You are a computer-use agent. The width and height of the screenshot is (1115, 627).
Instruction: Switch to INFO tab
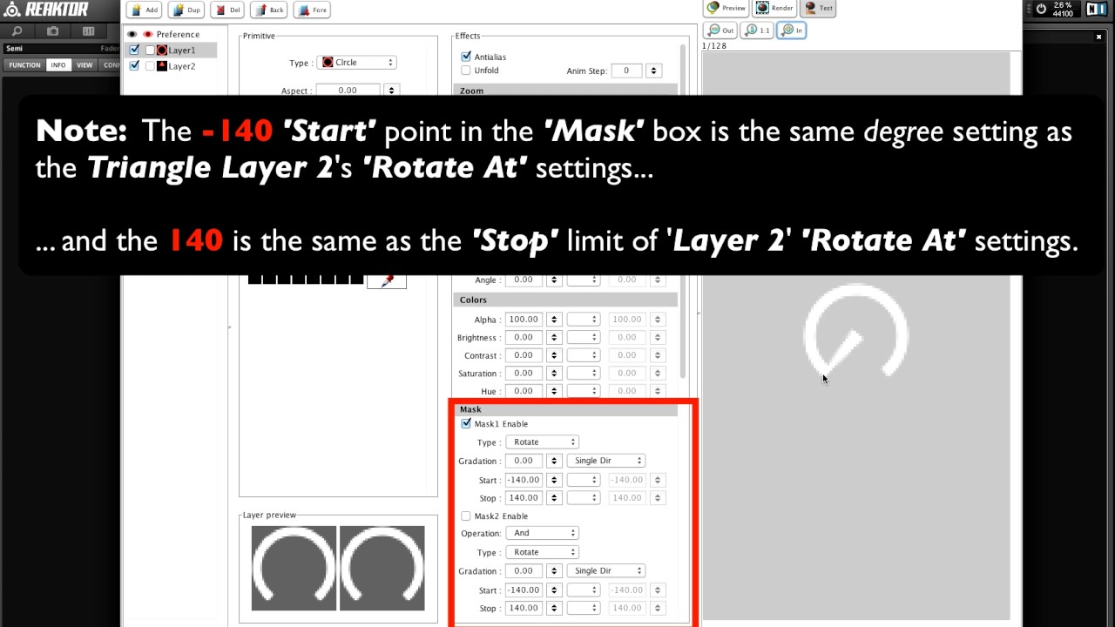point(58,65)
